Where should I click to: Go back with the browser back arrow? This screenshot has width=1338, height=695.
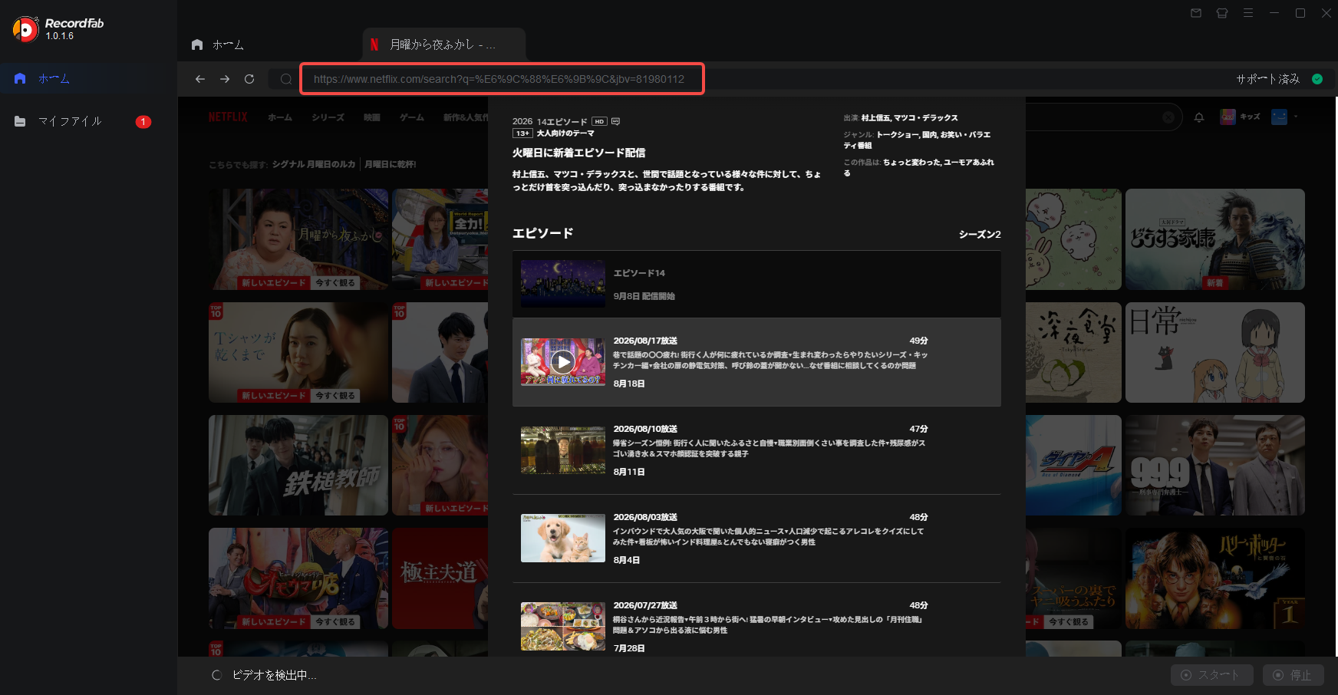click(x=200, y=79)
